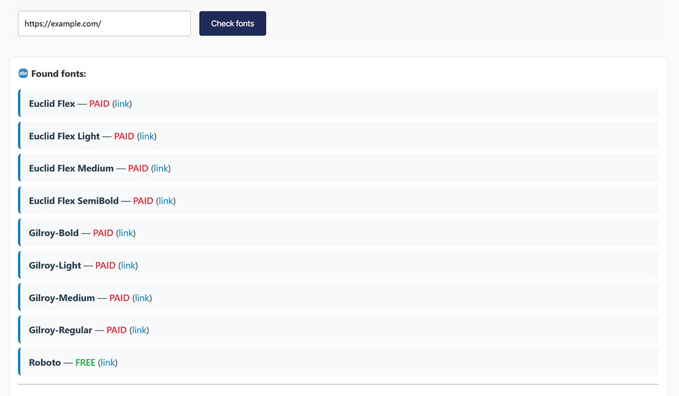Screen dimensions: 679x396
Task: Click the green FREE label for Roboto
Action: coord(85,362)
